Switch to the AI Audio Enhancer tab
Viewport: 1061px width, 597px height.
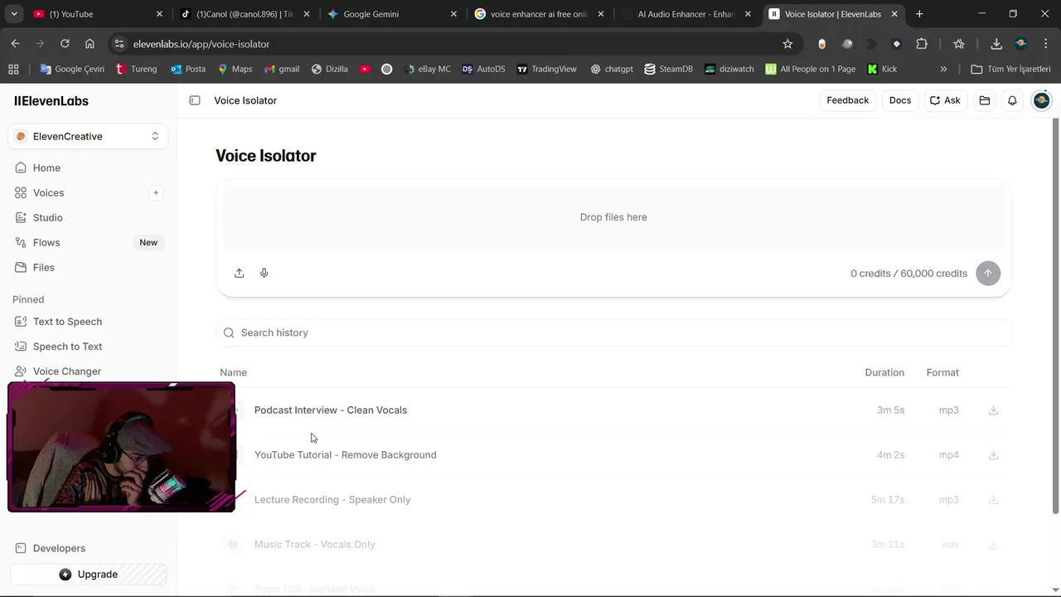click(686, 14)
